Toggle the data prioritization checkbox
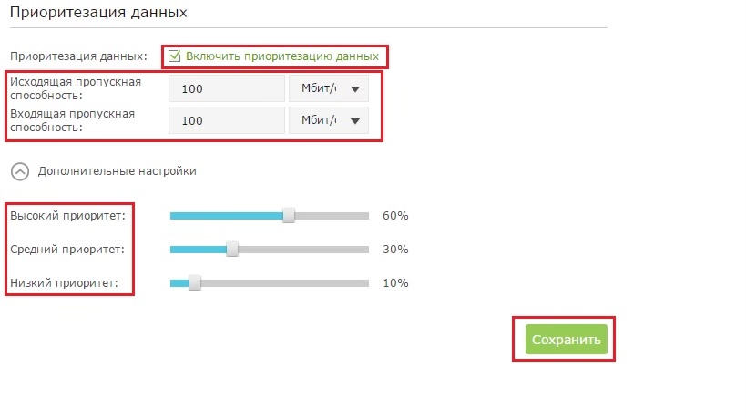746x419 pixels. [x=175, y=56]
